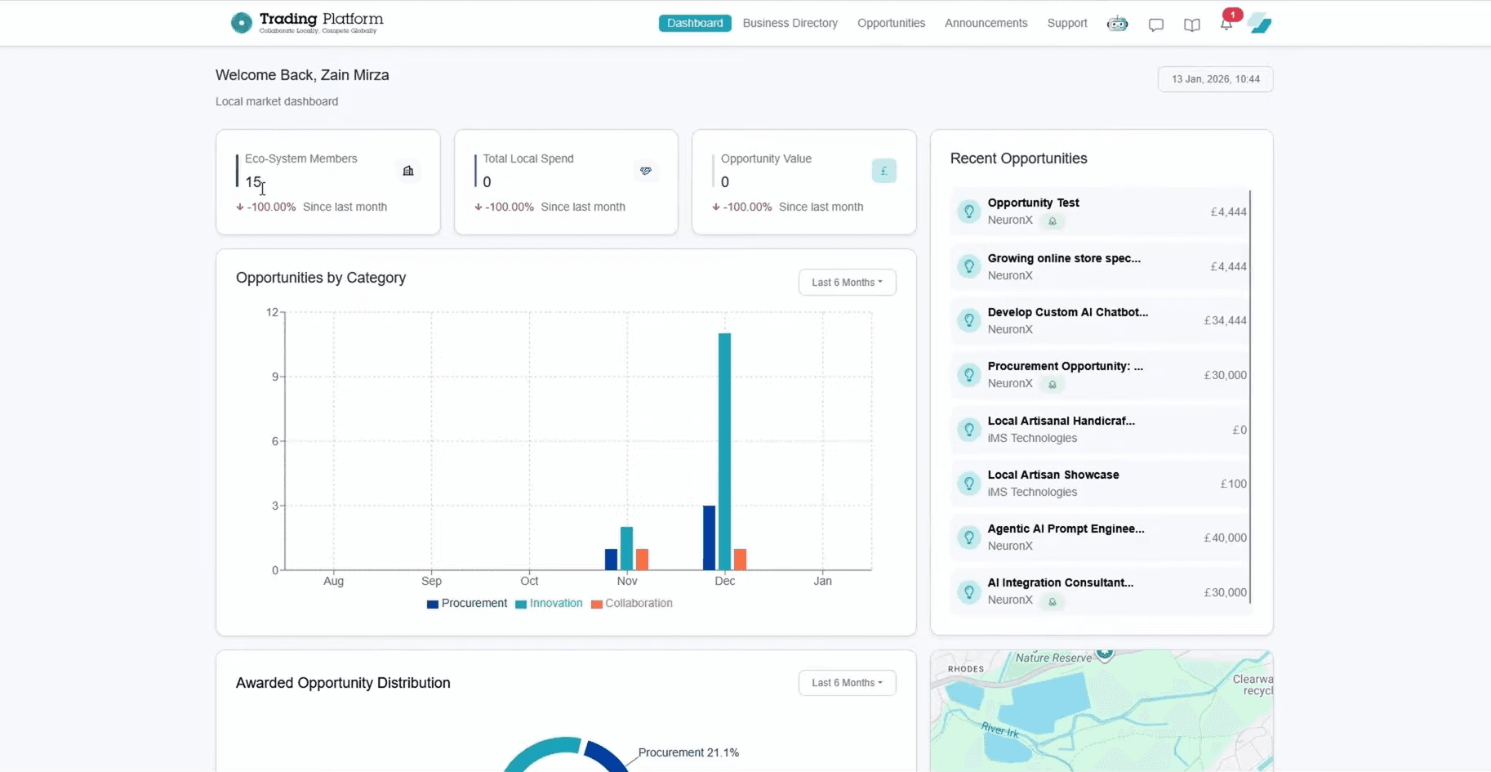
Task: Expand Opportunities by Category period dropdown
Action: pyautogui.click(x=847, y=283)
